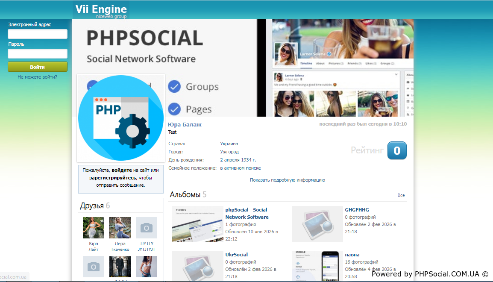Show all albums via 'Все' link

tap(401, 195)
